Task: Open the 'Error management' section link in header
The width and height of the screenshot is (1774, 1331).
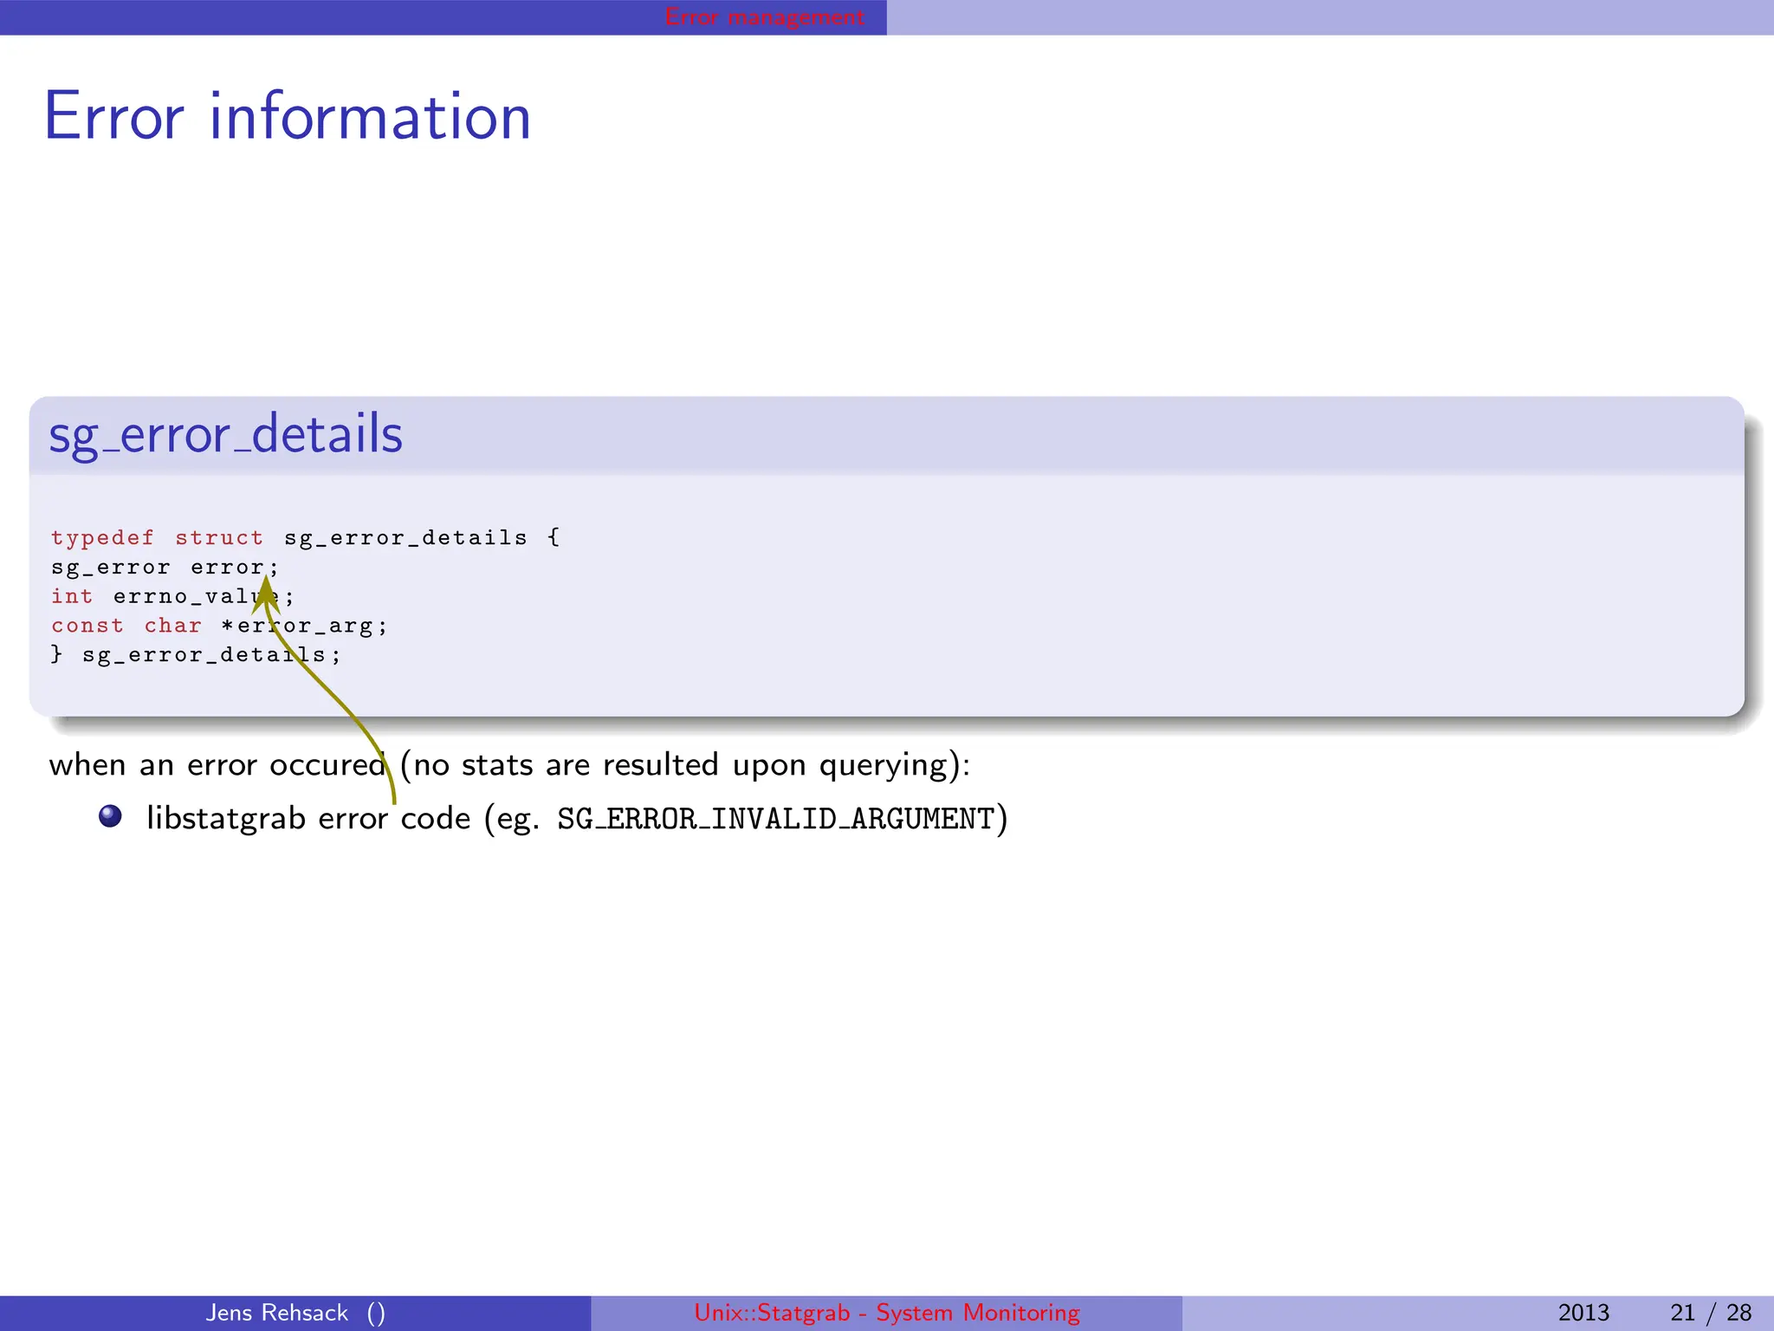Action: click(764, 16)
